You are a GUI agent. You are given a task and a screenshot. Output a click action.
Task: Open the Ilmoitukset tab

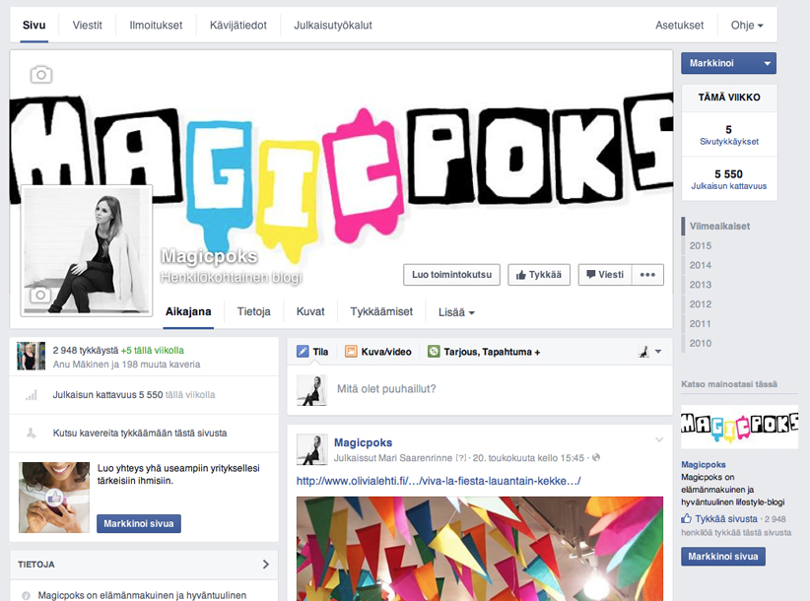[156, 26]
